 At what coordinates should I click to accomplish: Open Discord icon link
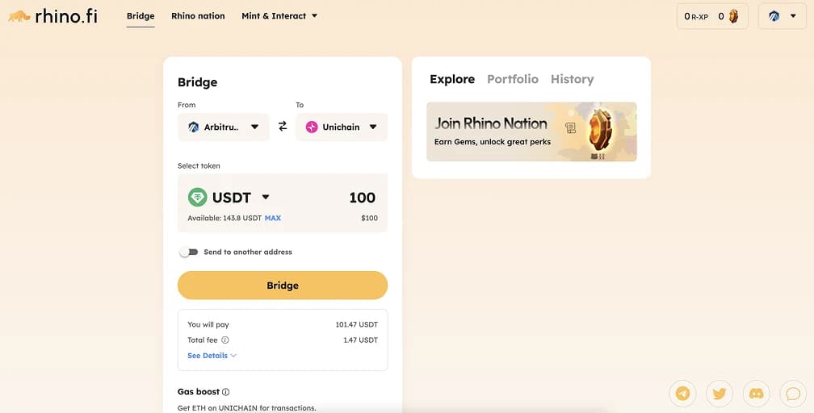coord(757,394)
